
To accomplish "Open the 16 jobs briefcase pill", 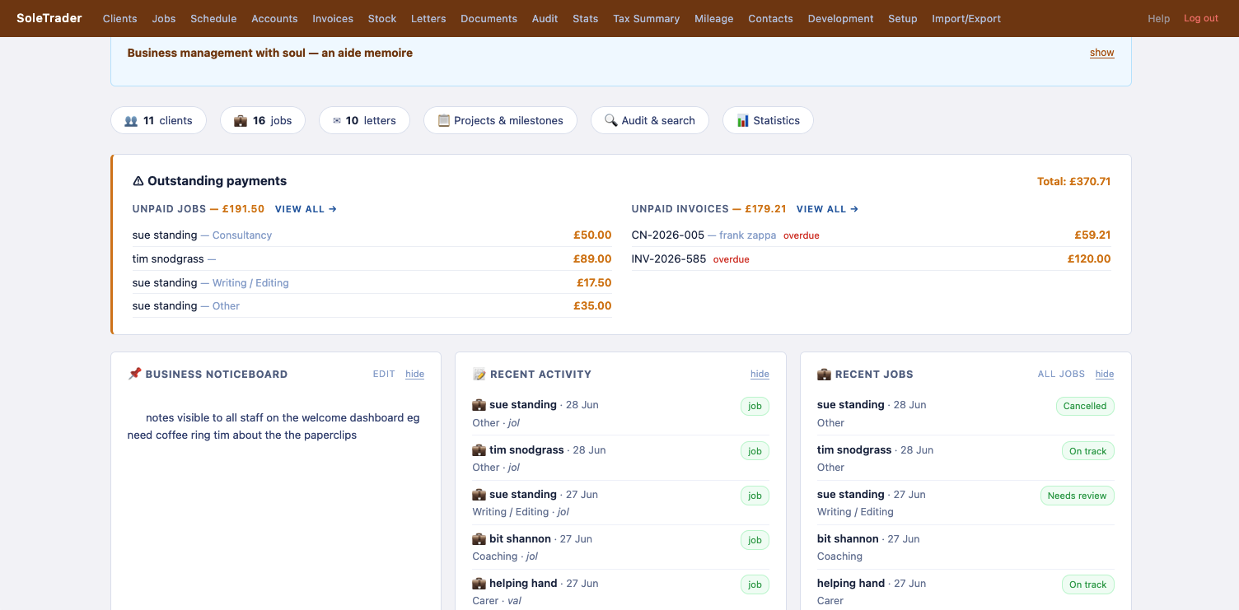I will click(x=263, y=120).
